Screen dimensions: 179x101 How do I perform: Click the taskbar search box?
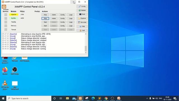pos(29,98)
